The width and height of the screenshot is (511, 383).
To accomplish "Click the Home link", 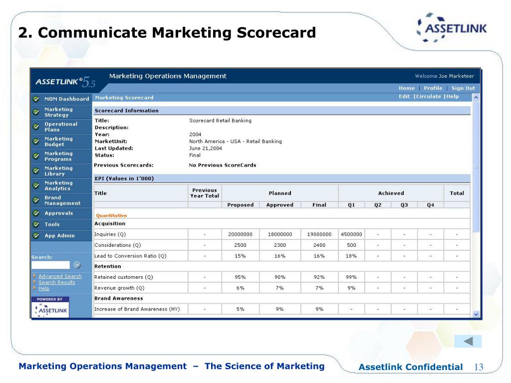I will 407,88.
